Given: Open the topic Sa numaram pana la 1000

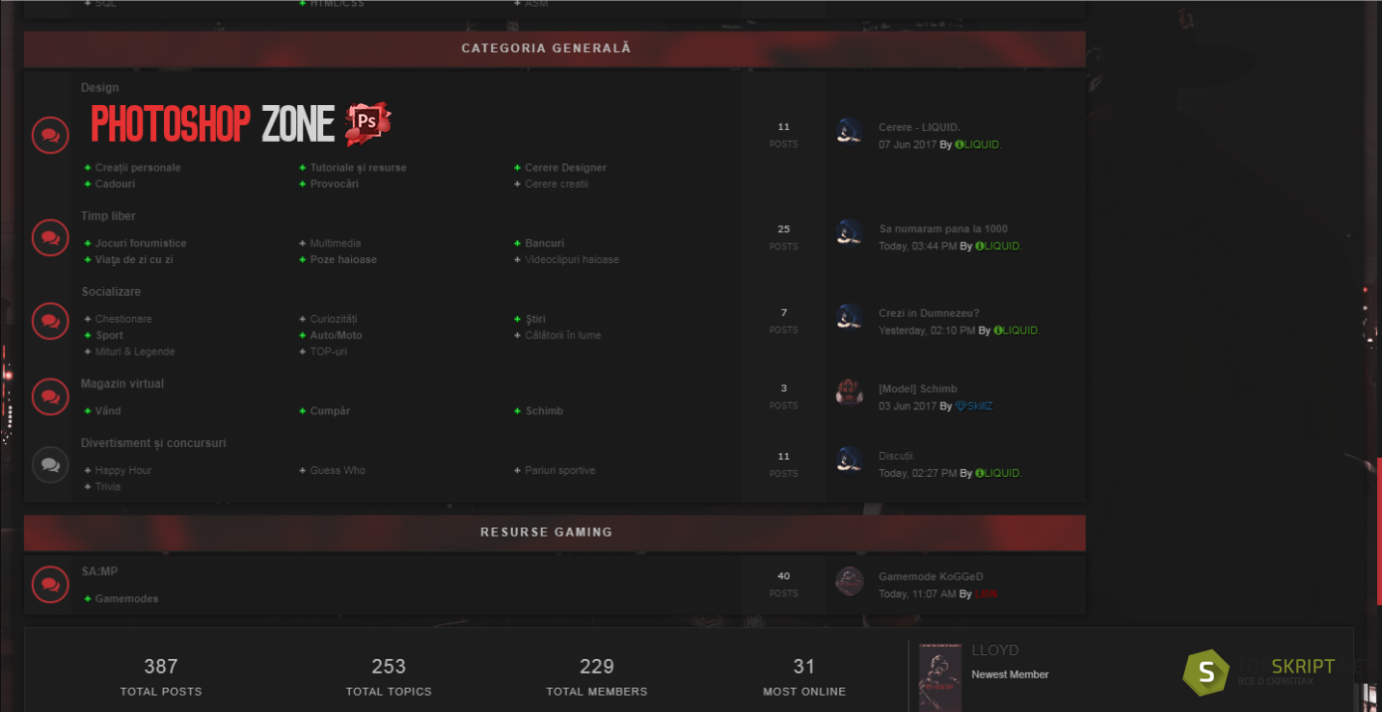Looking at the screenshot, I should (x=943, y=229).
